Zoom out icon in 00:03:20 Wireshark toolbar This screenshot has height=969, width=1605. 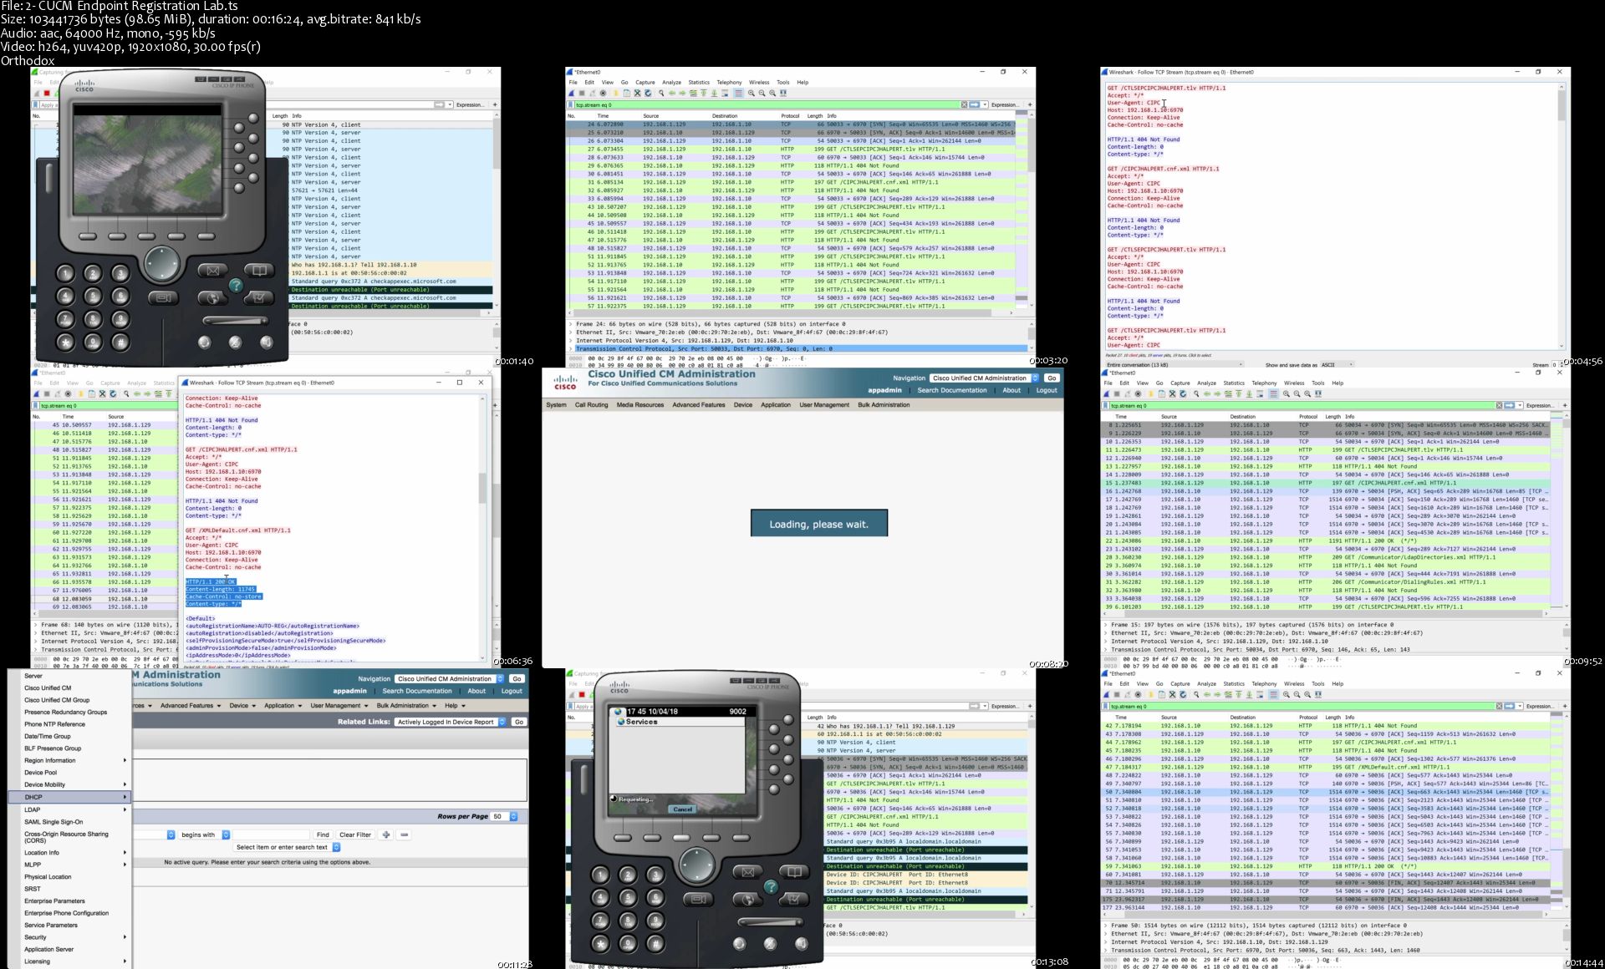tap(762, 93)
